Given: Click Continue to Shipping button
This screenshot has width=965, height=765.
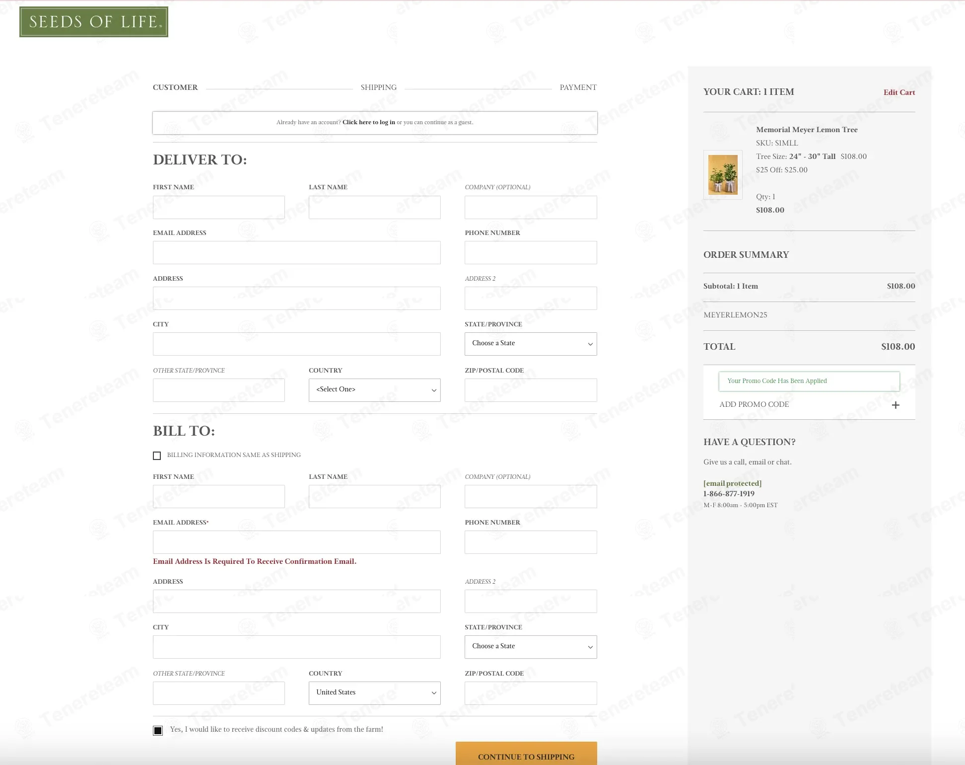Looking at the screenshot, I should pos(526,754).
